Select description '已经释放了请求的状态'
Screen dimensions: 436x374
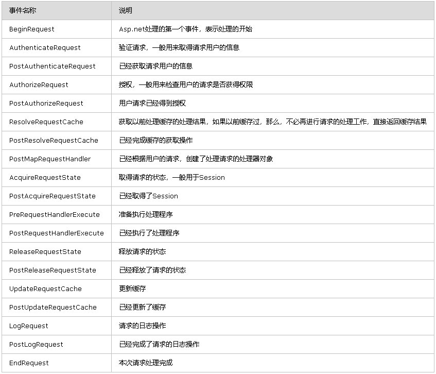point(152,270)
